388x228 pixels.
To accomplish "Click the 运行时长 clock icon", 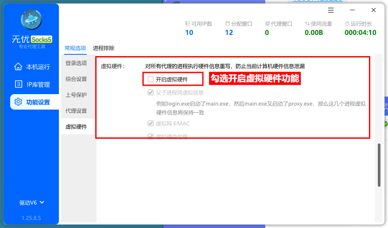I will [347, 24].
